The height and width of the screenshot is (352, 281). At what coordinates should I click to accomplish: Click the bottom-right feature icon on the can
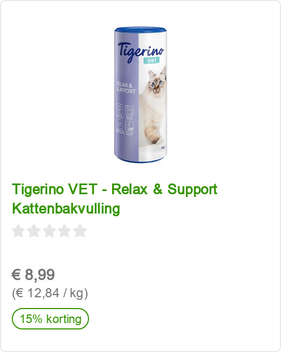tap(129, 126)
